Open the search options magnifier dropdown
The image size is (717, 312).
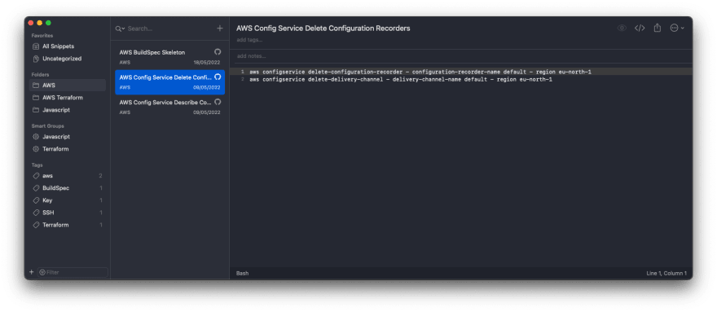click(120, 29)
